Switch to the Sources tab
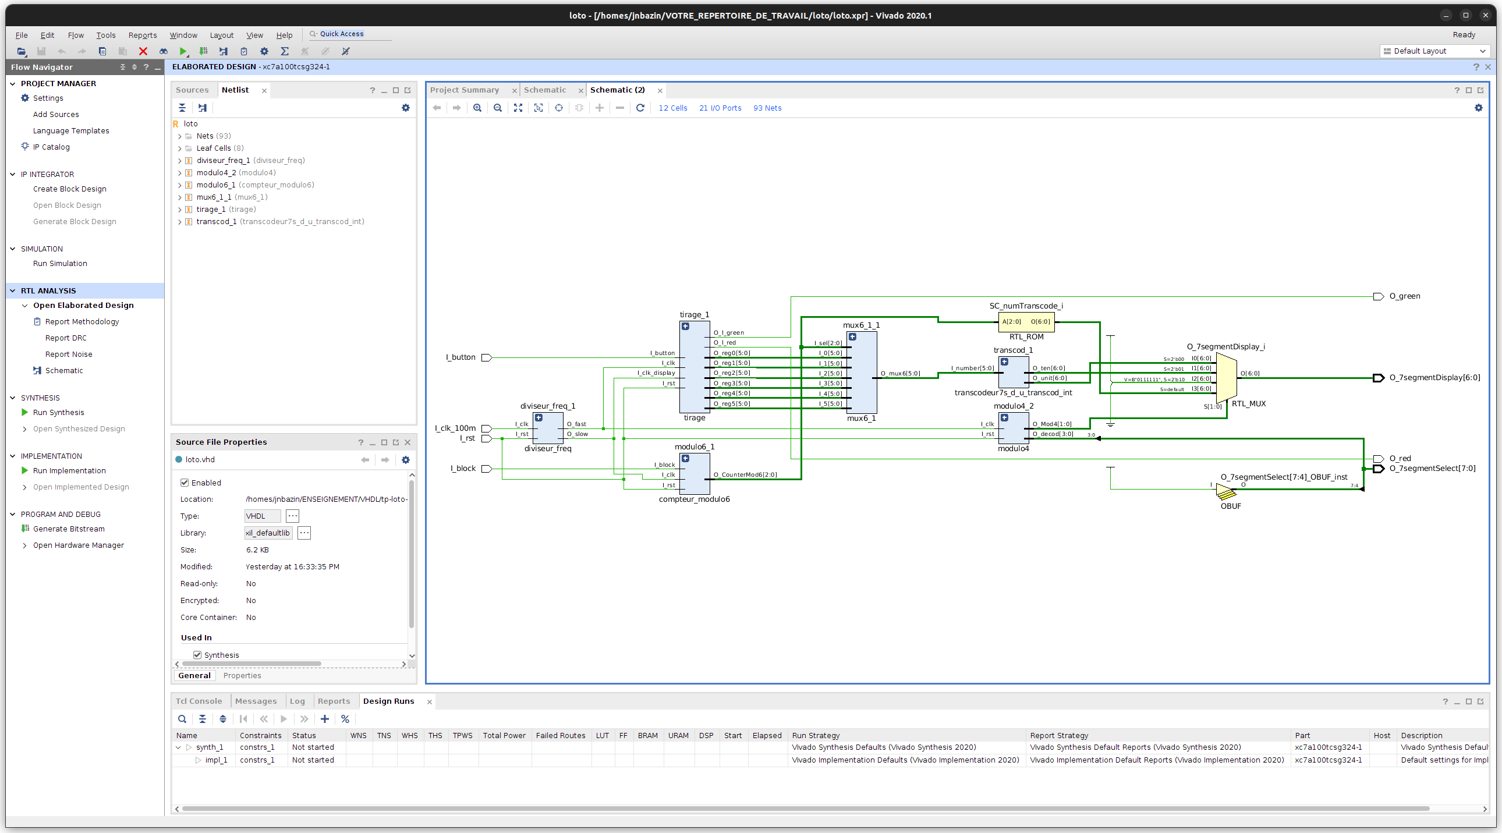Screen dimensions: 1502x833 192,90
